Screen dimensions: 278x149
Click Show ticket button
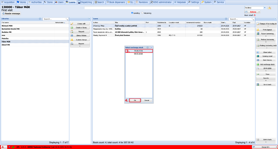point(266,52)
